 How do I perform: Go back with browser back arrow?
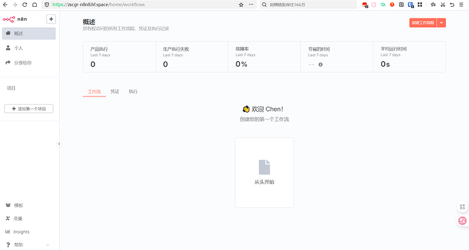pos(5,5)
